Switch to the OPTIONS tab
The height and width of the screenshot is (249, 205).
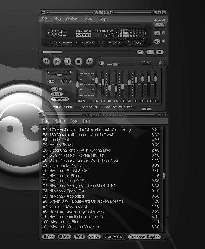click(x=89, y=107)
